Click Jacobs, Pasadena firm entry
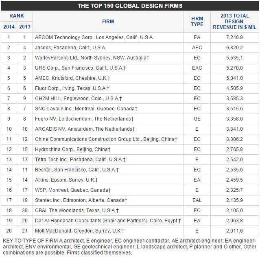260x261 pixels. click(x=70, y=48)
